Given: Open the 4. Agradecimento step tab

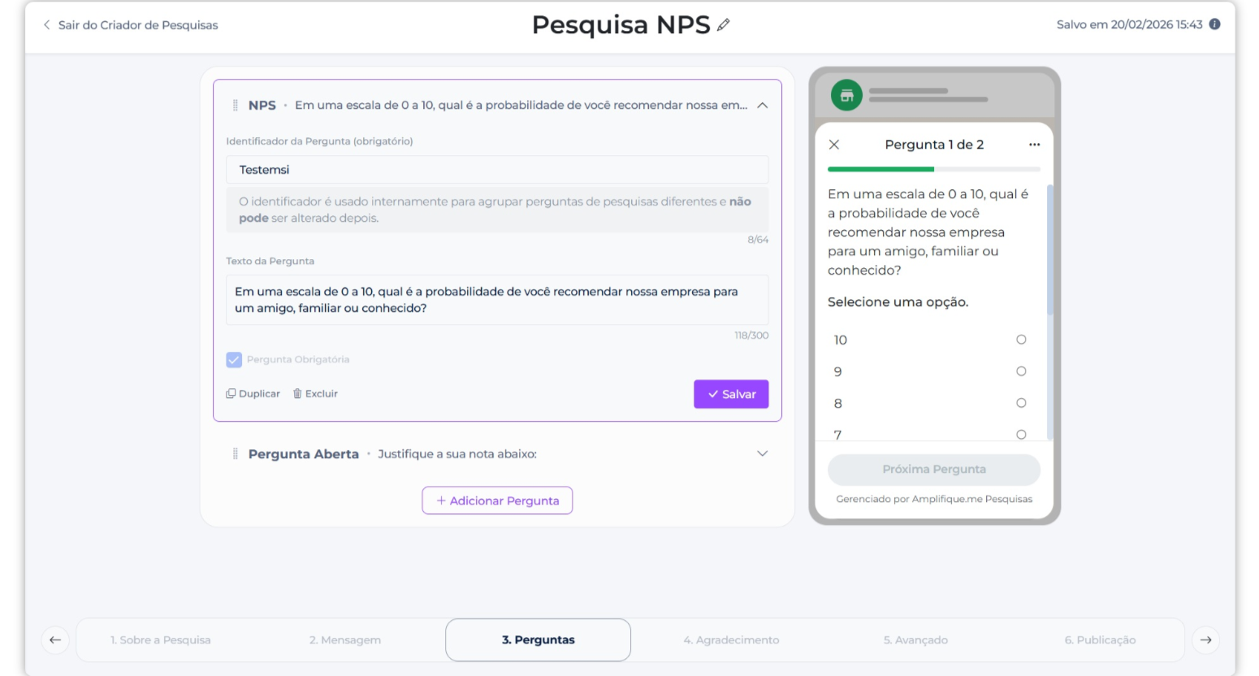Looking at the screenshot, I should pyautogui.click(x=731, y=639).
